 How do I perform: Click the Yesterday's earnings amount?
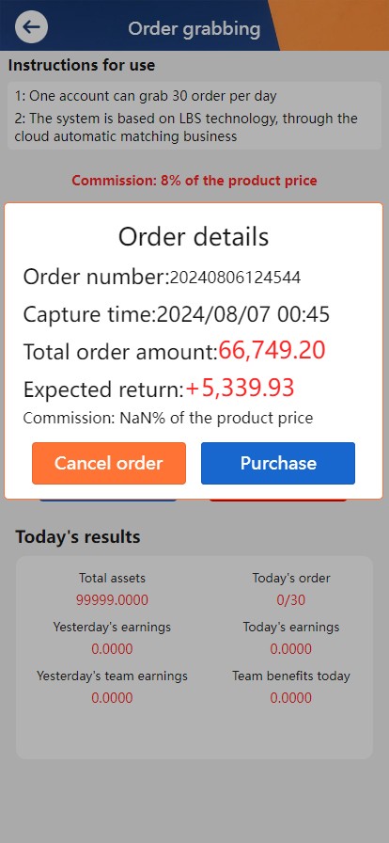[x=112, y=649]
